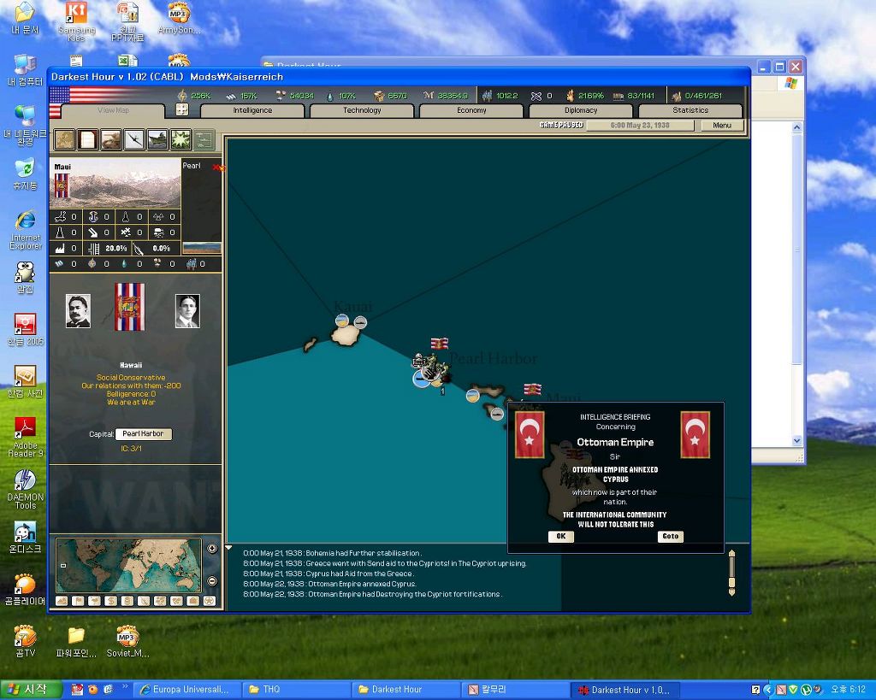Click the background window scroll-down arrow
This screenshot has width=876, height=700.
click(x=797, y=441)
